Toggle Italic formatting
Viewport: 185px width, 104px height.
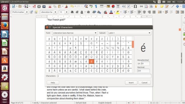point(77,12)
